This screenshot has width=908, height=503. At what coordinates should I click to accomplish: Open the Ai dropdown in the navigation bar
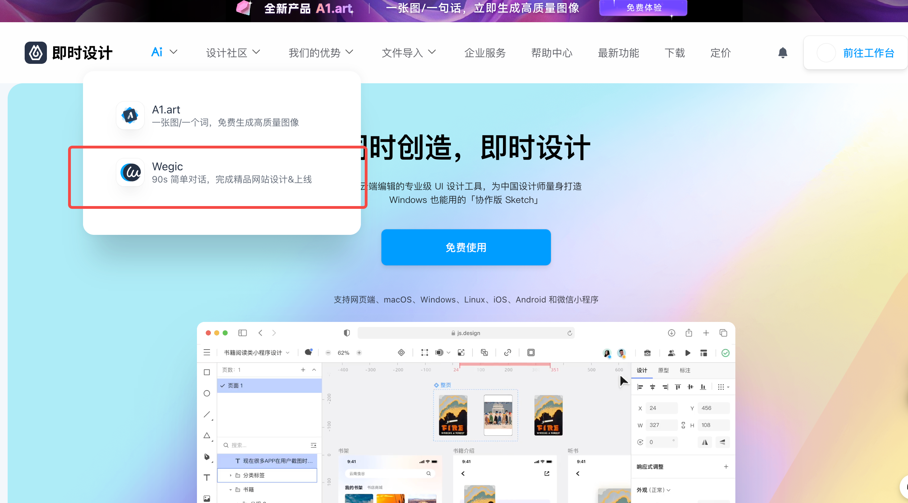164,52
